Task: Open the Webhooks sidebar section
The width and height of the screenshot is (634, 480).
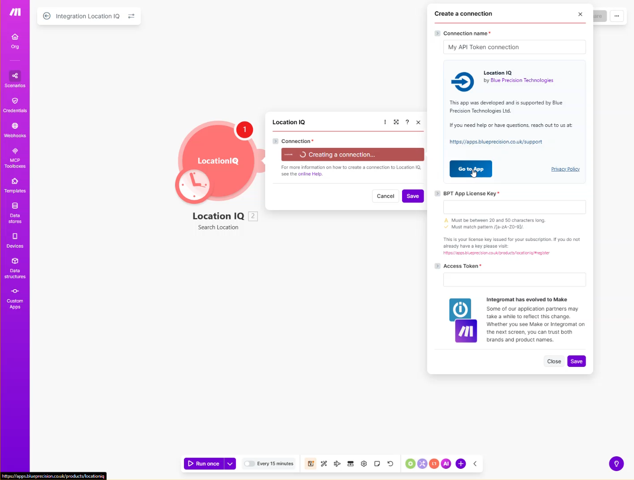Action: click(15, 130)
